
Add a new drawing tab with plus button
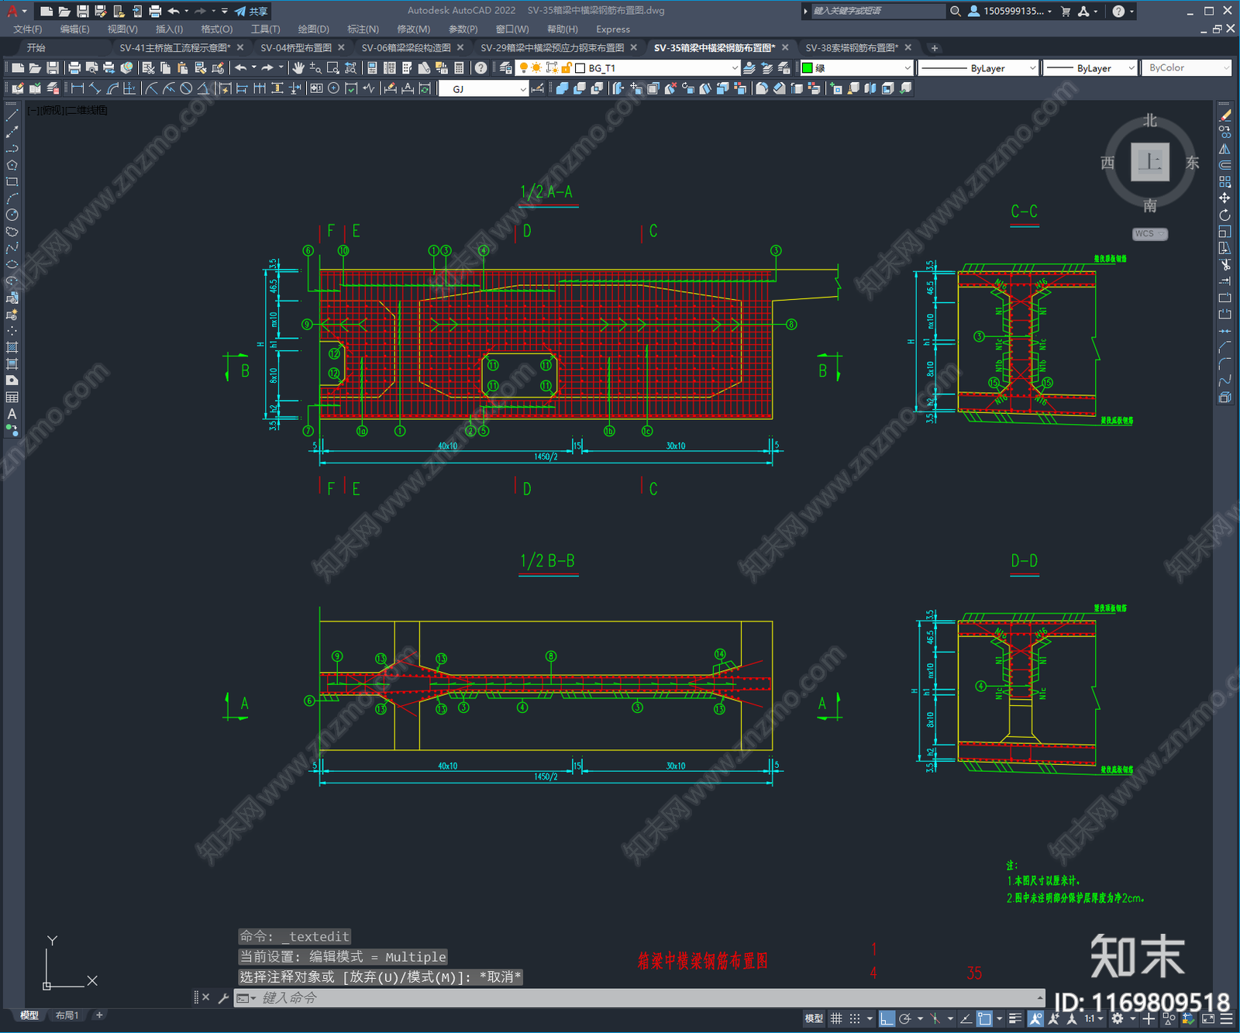935,48
